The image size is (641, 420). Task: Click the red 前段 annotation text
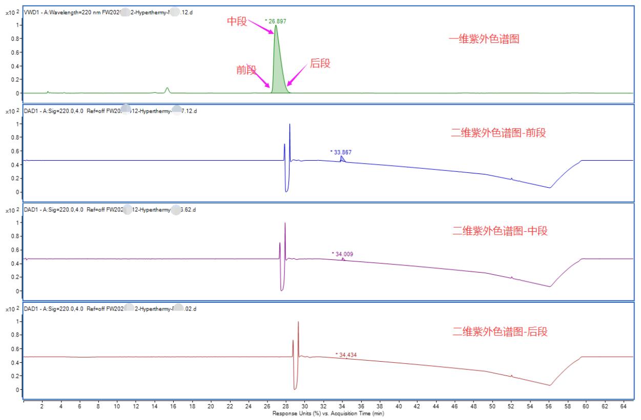tap(246, 70)
